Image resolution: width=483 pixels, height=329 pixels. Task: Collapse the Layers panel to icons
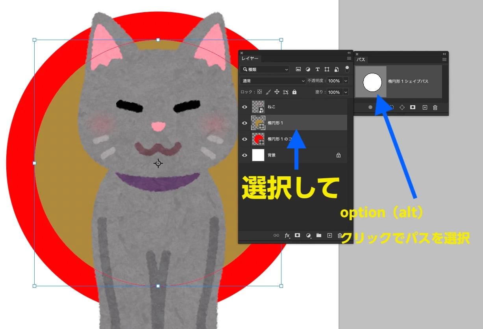click(348, 53)
